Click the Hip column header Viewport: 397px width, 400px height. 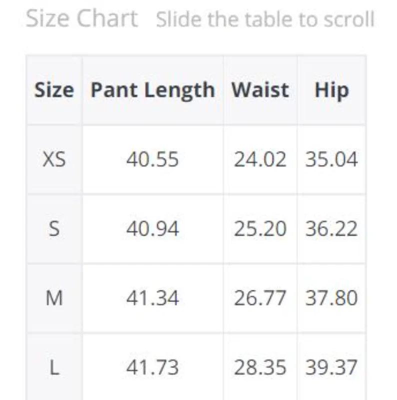coord(332,90)
